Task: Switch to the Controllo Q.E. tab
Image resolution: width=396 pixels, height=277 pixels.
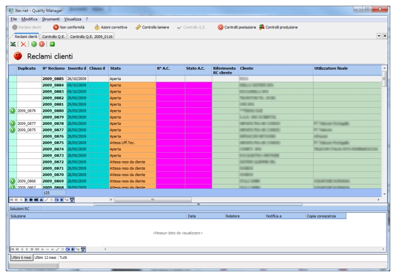Action: 53,36
